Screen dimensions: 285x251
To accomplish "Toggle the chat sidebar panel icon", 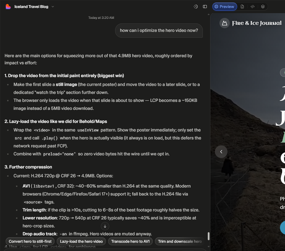I will pos(205,7).
